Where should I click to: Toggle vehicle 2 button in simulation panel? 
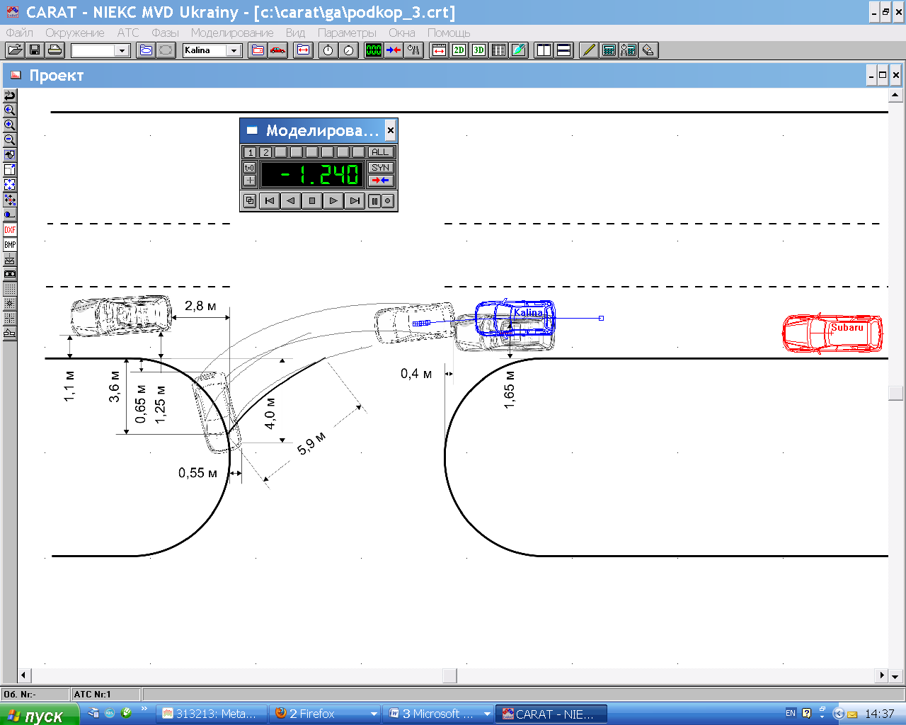point(265,152)
